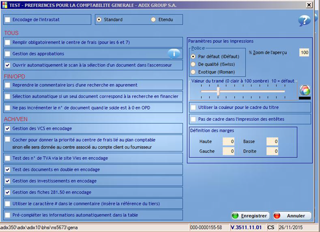
Task: Click the Haute margin input field
Action: (x=228, y=142)
